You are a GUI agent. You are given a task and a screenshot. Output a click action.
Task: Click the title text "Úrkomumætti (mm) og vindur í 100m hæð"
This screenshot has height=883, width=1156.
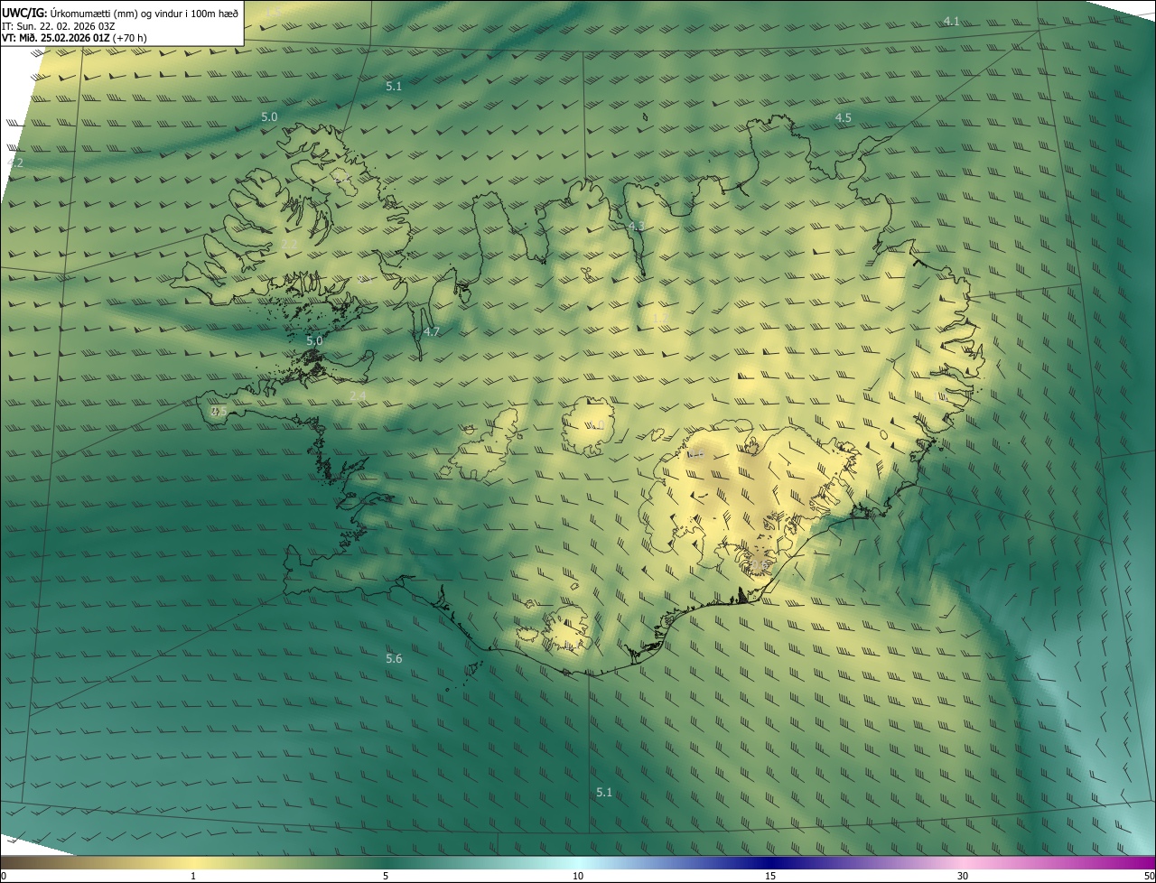[144, 14]
